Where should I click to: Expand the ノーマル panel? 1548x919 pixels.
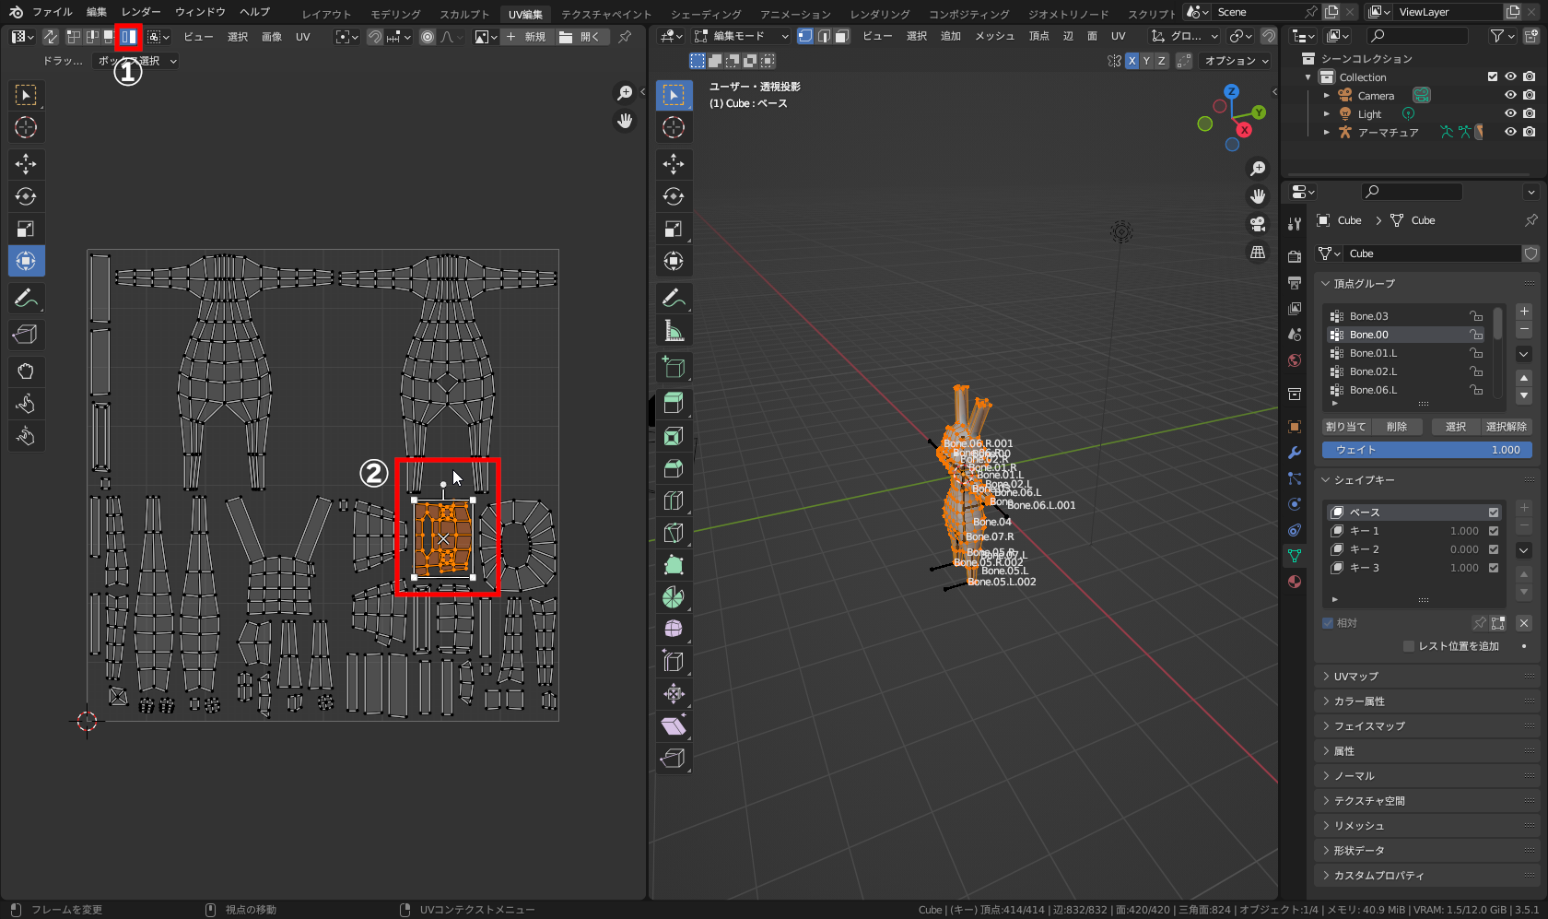click(x=1427, y=776)
